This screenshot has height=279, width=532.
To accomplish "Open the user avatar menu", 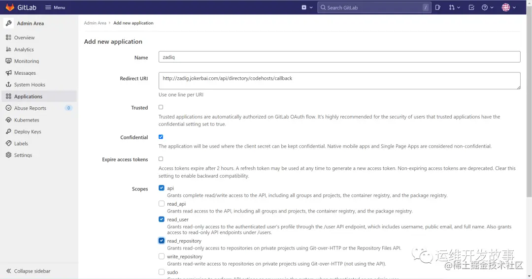I will [x=505, y=7].
